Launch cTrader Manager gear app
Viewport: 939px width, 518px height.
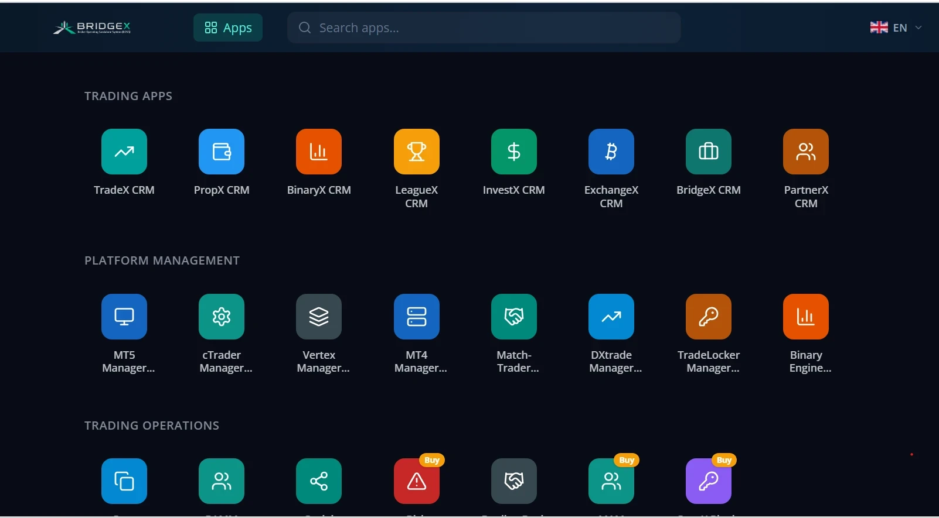[222, 317]
